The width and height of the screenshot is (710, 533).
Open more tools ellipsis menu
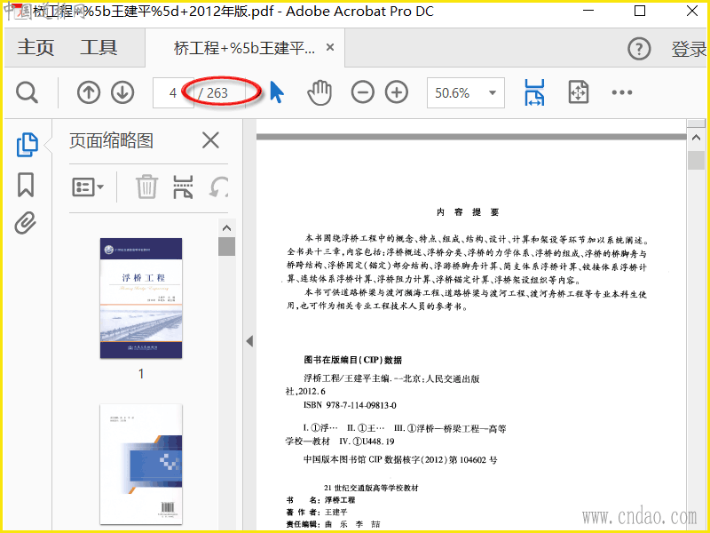[x=622, y=92]
